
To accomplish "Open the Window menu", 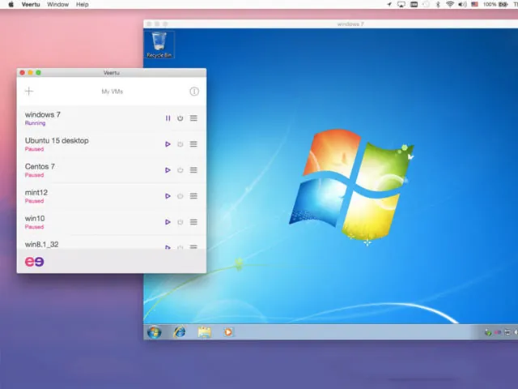I will coord(57,4).
